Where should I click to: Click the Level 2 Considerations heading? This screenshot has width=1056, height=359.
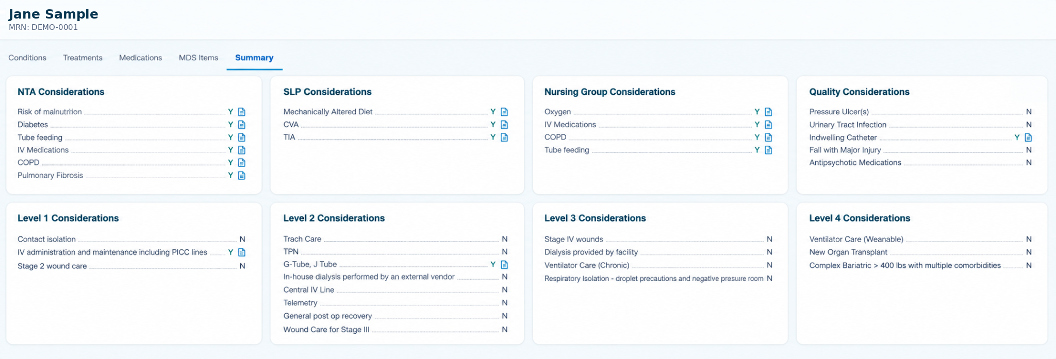(x=334, y=218)
